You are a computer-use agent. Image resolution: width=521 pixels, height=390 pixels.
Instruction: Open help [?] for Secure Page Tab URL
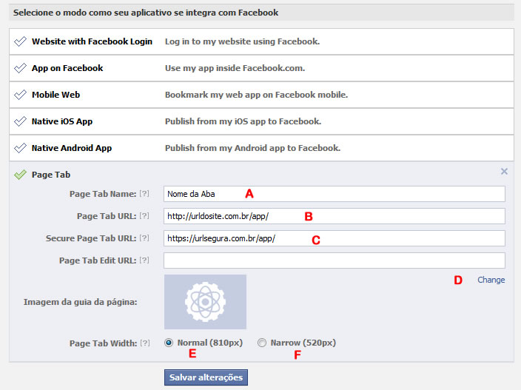coord(144,238)
